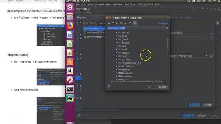
Task: Open Terminal from the dock
Action: 70,89
